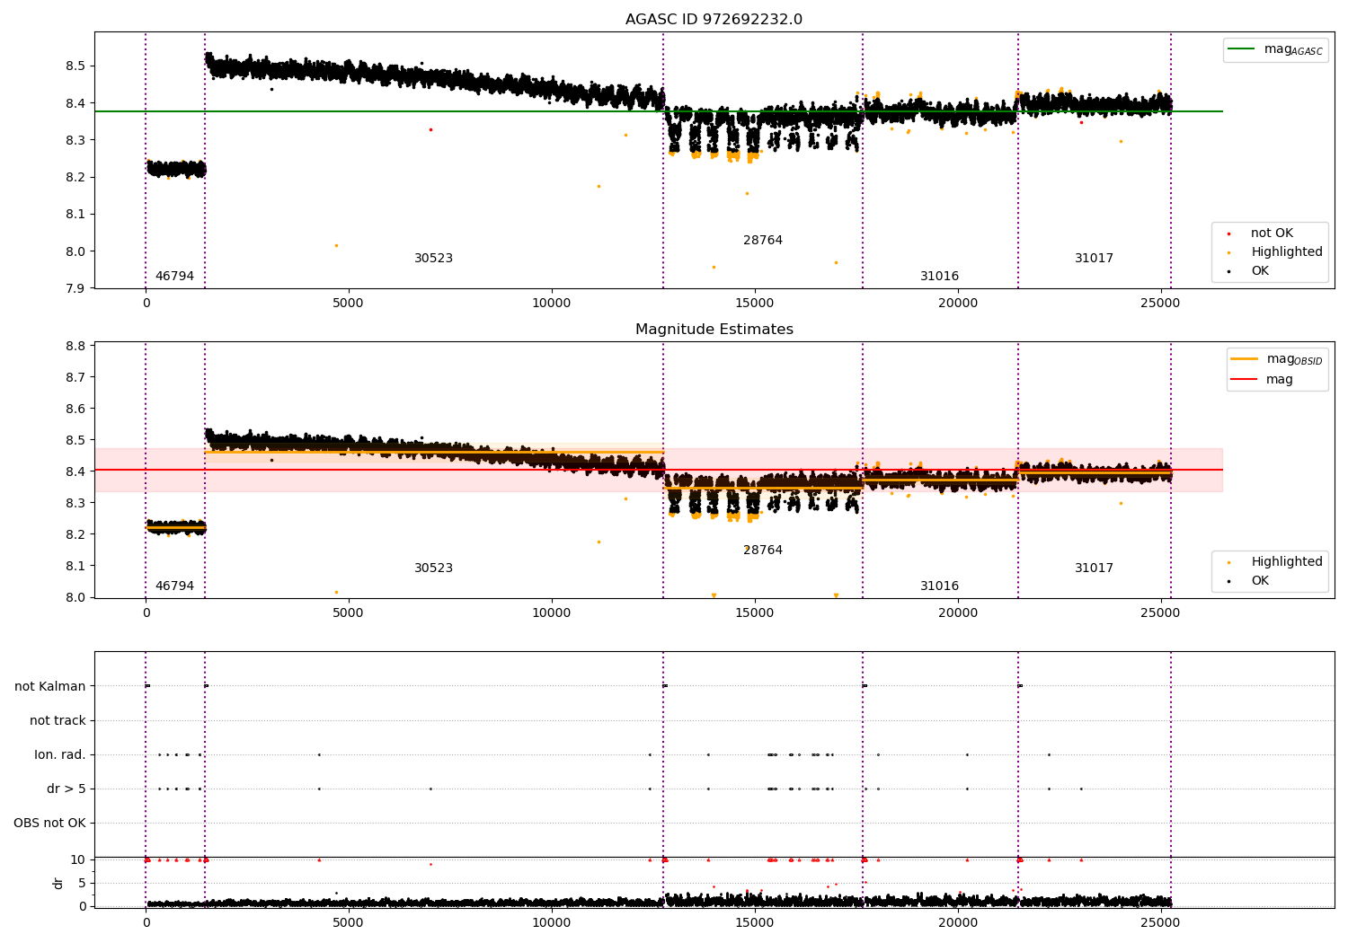The height and width of the screenshot is (943, 1348).
Task: Click y-tick 8.5 on top plot
Action: pyautogui.click(x=75, y=66)
